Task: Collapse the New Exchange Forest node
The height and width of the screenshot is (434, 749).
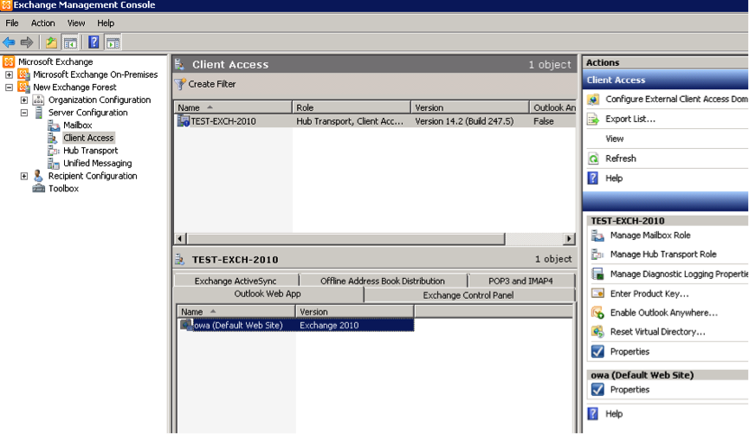Action: tap(9, 87)
